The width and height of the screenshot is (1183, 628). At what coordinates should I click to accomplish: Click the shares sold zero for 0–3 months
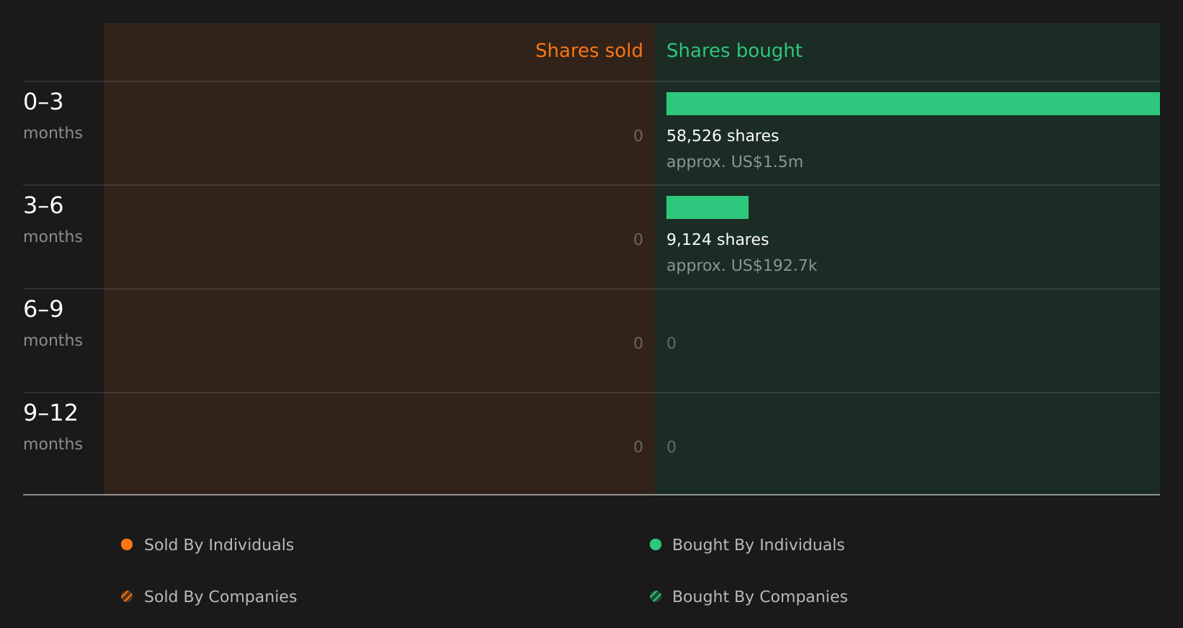click(x=638, y=136)
